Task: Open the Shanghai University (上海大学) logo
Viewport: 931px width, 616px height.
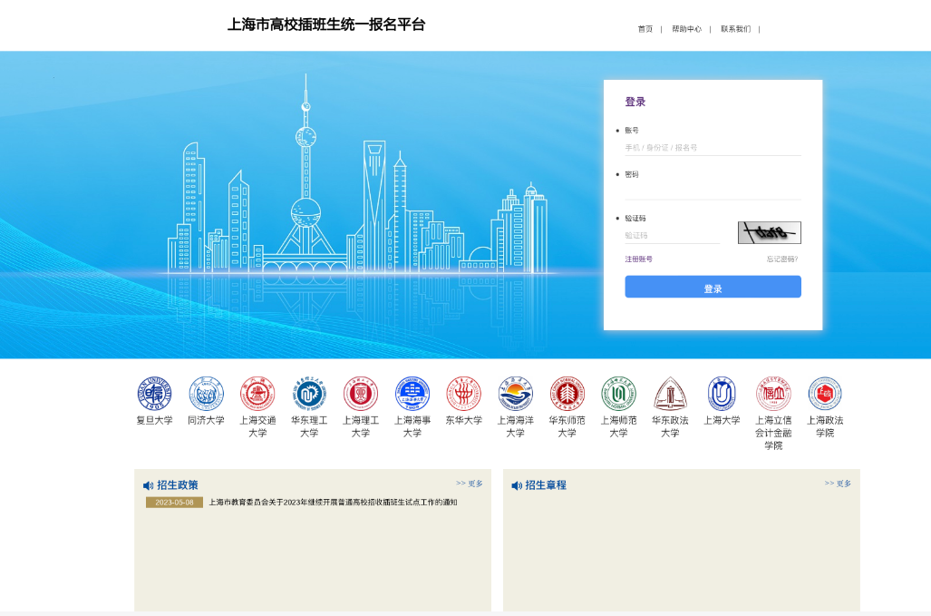Action: (x=722, y=395)
